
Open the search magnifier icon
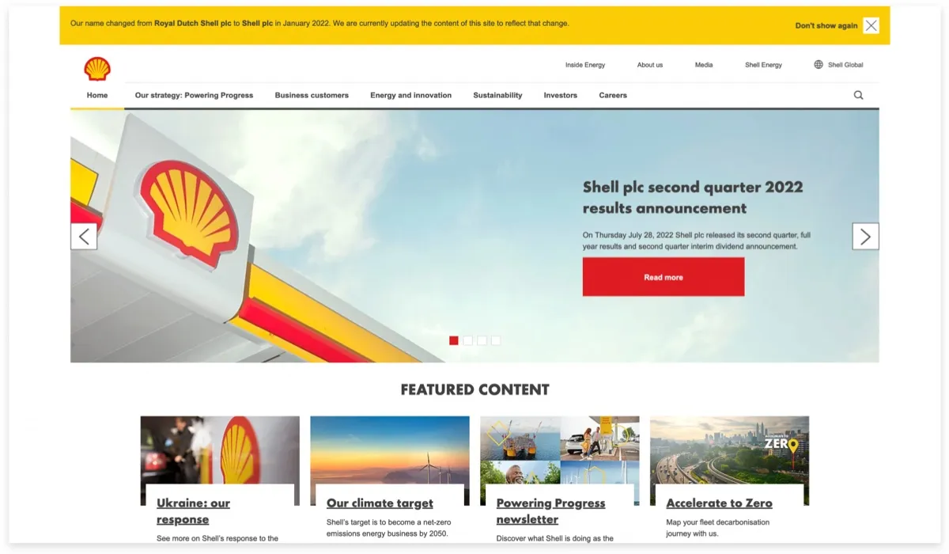859,95
